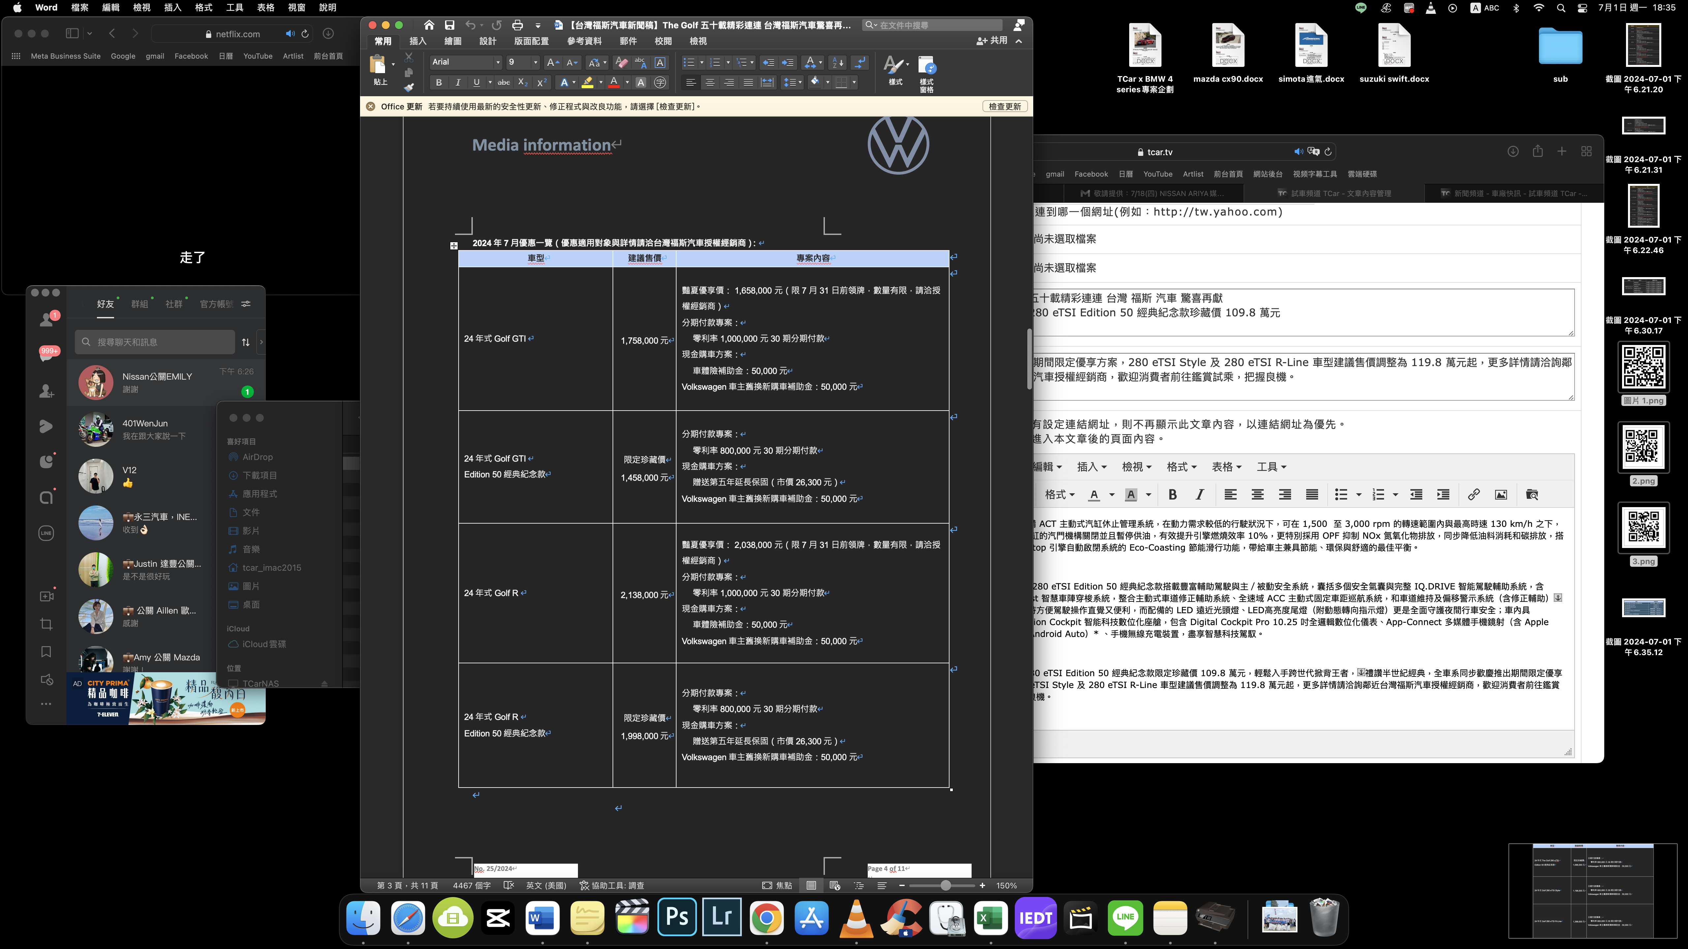
Task: Expand the 格式 dropdown in tcar editor toolbar
Action: click(x=1059, y=495)
